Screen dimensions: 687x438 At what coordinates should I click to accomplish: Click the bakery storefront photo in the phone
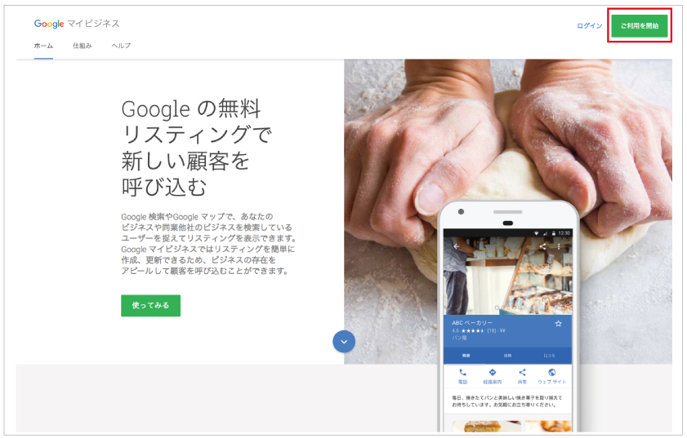tap(508, 277)
